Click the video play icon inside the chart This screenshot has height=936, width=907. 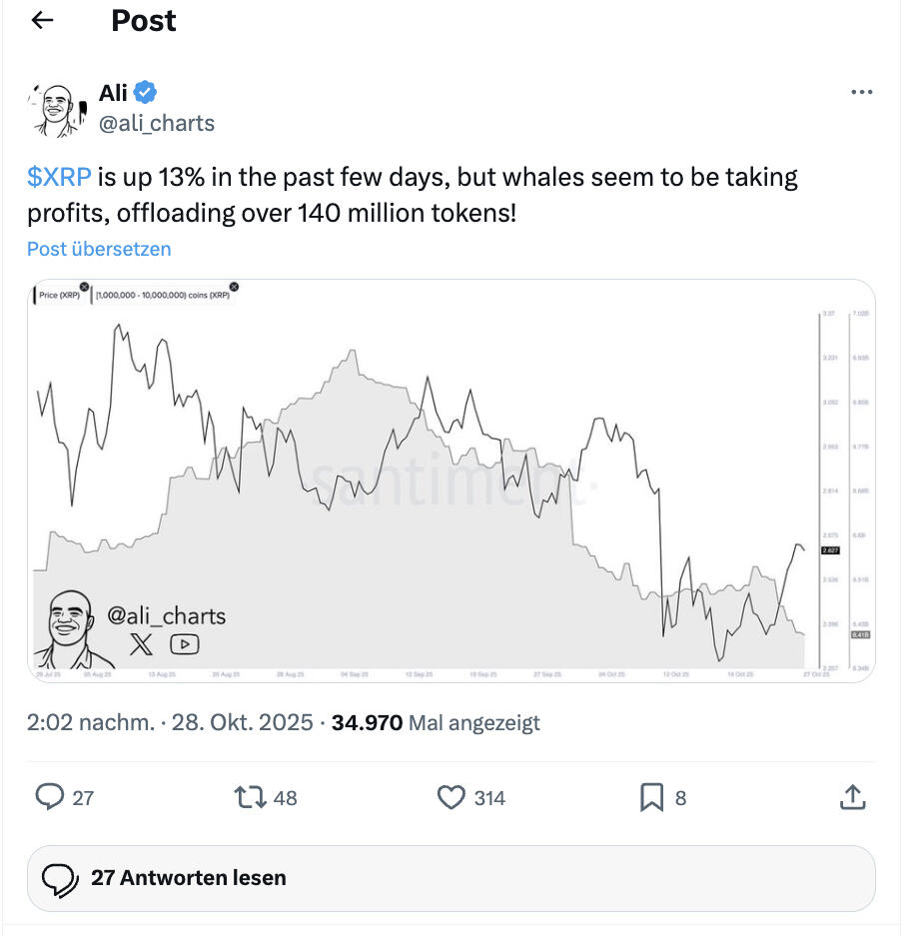pos(184,645)
